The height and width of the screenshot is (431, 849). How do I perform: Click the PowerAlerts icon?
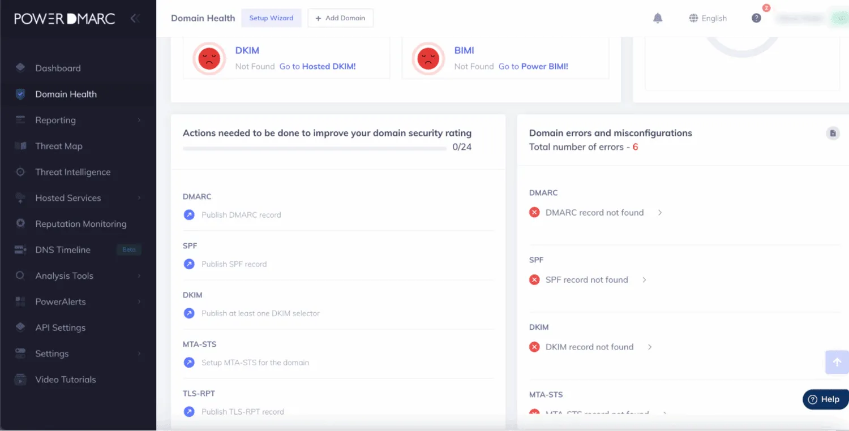20,301
